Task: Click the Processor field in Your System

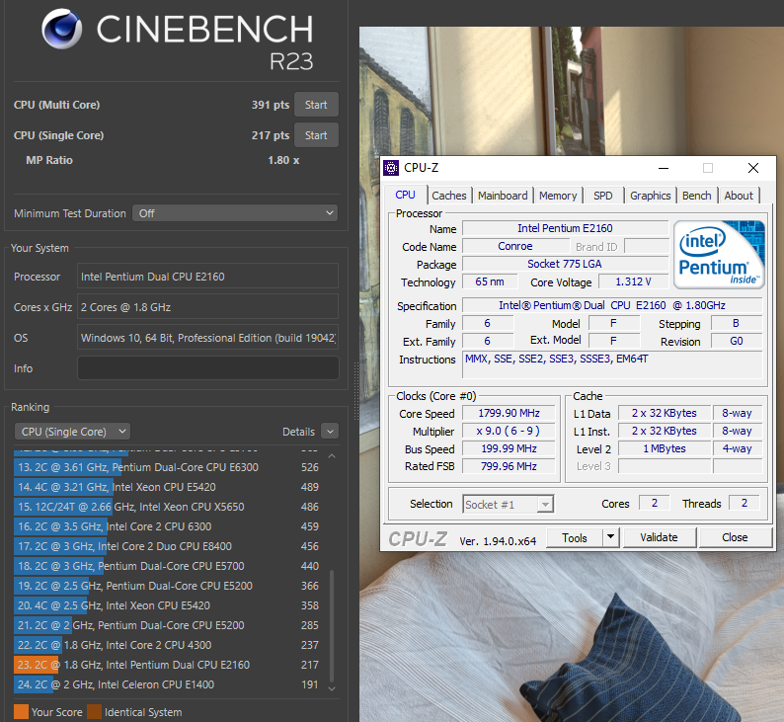Action: (x=208, y=276)
